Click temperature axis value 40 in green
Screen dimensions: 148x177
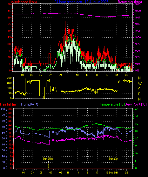point(137,109)
